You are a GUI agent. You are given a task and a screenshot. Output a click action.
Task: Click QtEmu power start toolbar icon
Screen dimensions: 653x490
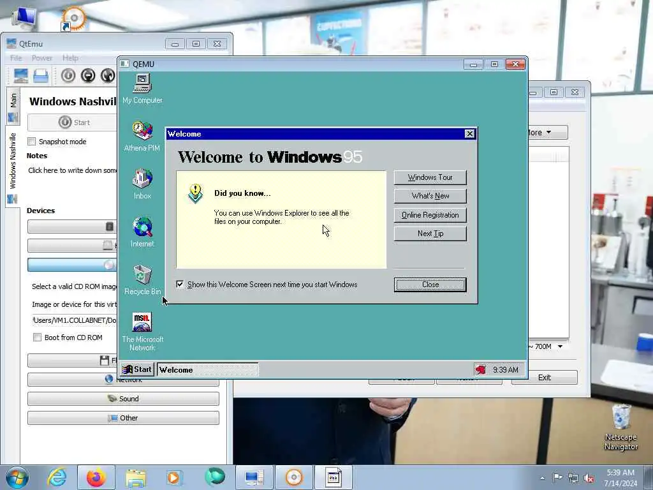pyautogui.click(x=68, y=75)
